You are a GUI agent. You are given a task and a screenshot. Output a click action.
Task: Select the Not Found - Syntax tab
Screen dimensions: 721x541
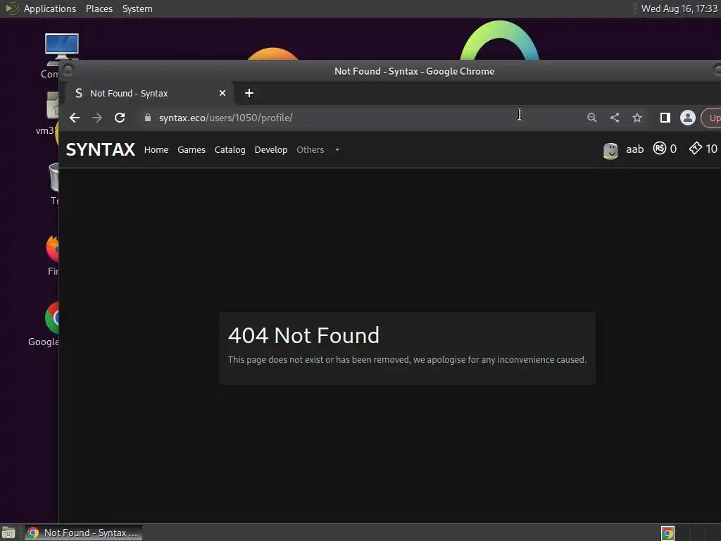tap(149, 94)
